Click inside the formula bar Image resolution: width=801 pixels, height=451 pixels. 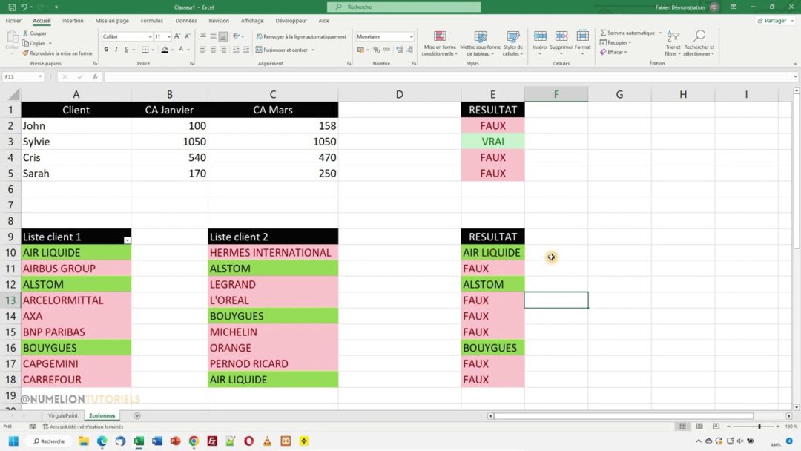(297, 76)
